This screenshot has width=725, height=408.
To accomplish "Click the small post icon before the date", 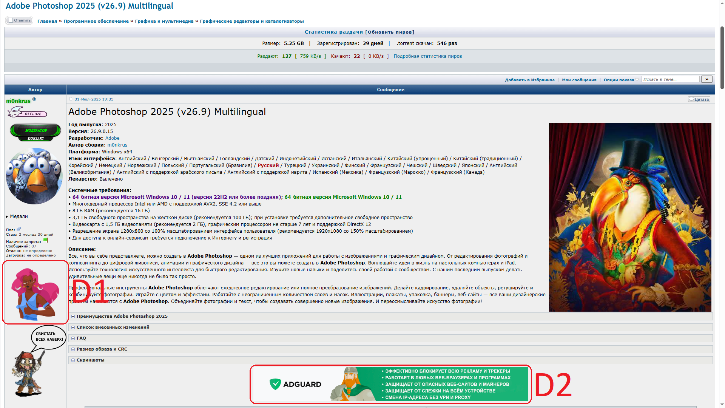I will click(x=71, y=99).
